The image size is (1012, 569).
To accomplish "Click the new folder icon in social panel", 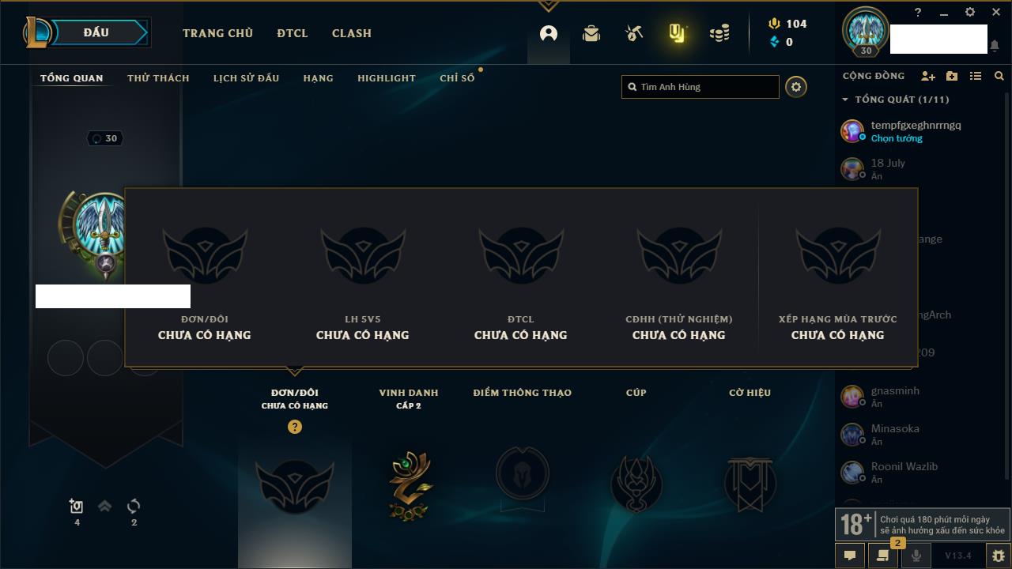I will click(952, 76).
